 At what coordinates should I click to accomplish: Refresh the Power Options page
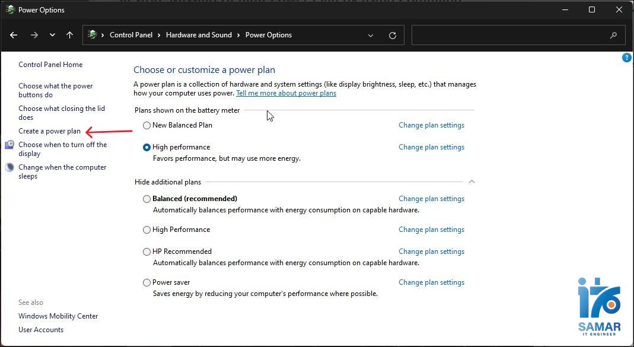coord(392,36)
